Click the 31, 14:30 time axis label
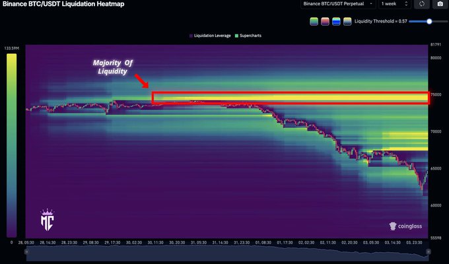The image size is (449, 264). click(x=220, y=242)
